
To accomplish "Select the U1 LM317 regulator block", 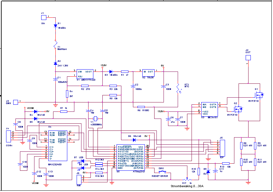I will coord(85,74).
